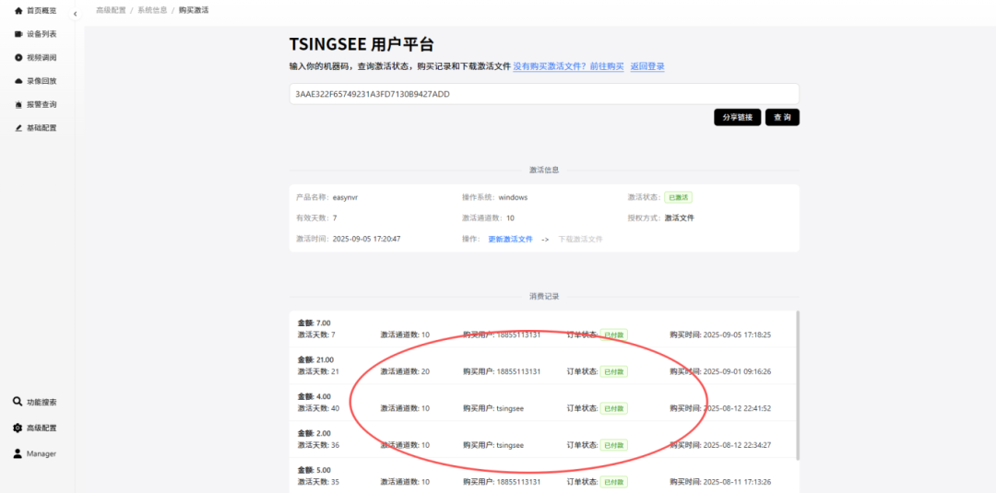The width and height of the screenshot is (996, 493).
Task: Click the cloud icon beside 录像回放
Action: (x=18, y=81)
